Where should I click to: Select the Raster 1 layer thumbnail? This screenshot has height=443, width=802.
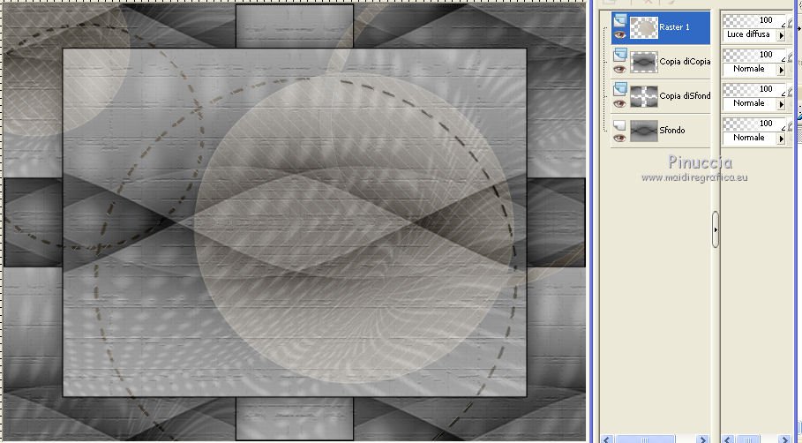point(643,27)
